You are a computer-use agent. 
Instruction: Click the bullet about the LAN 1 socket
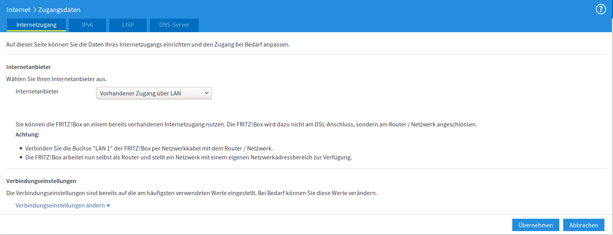click(149, 149)
